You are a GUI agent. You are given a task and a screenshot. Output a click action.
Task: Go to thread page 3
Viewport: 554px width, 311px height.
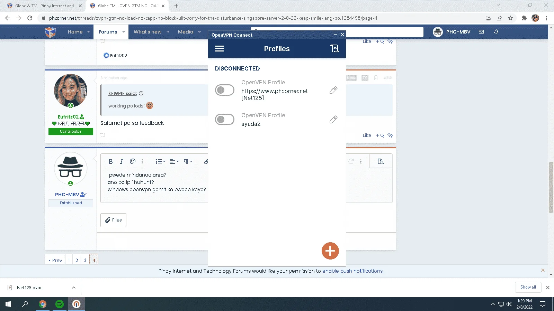click(85, 260)
